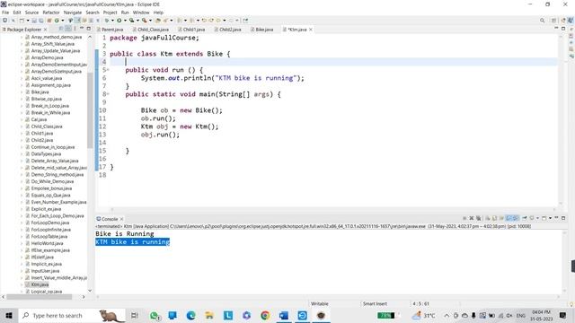Open Microsoft Edge from the taskbar
575x323 pixels.
pyautogui.click(x=190, y=315)
